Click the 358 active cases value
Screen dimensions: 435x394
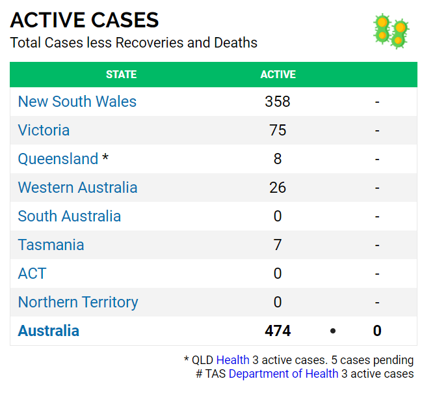point(278,102)
